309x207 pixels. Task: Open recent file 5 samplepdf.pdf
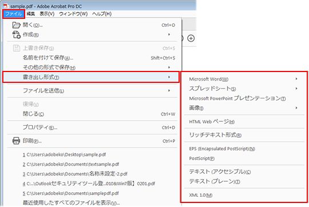tap(71, 193)
